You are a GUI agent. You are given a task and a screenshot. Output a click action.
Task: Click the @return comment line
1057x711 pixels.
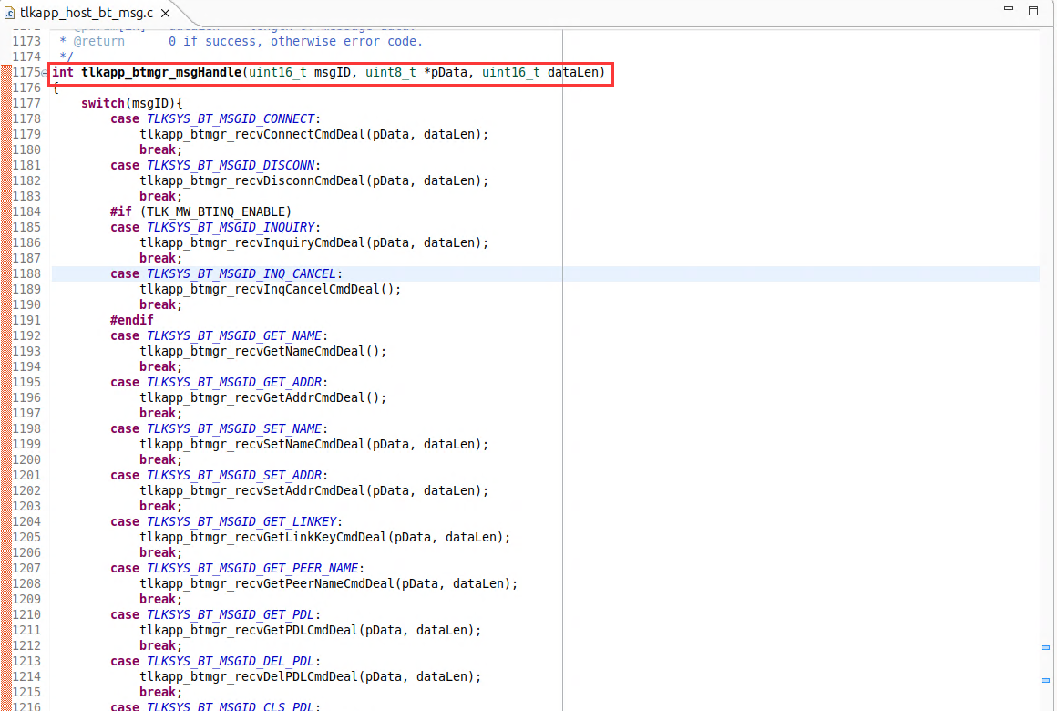[x=241, y=42]
